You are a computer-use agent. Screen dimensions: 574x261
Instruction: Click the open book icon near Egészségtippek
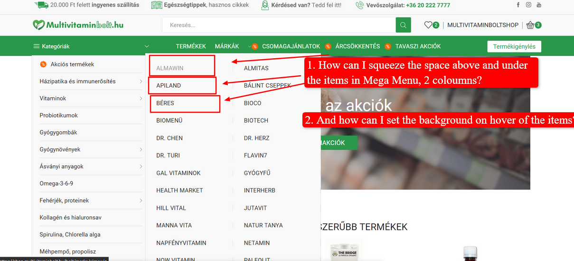157,5
